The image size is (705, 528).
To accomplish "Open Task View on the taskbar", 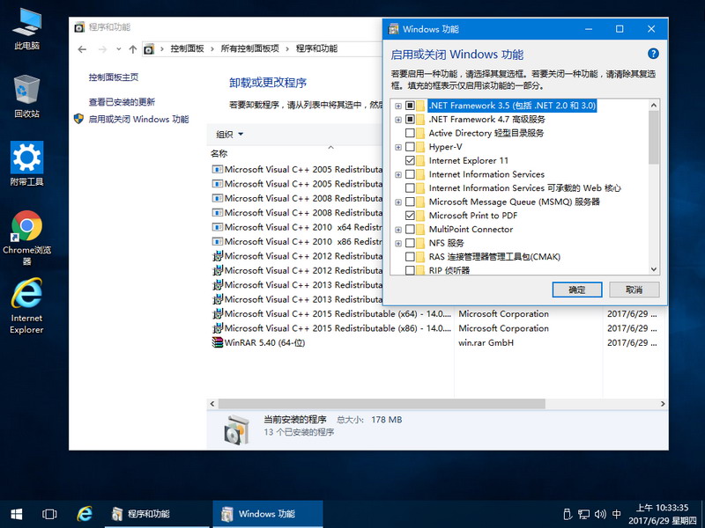I will (x=49, y=514).
